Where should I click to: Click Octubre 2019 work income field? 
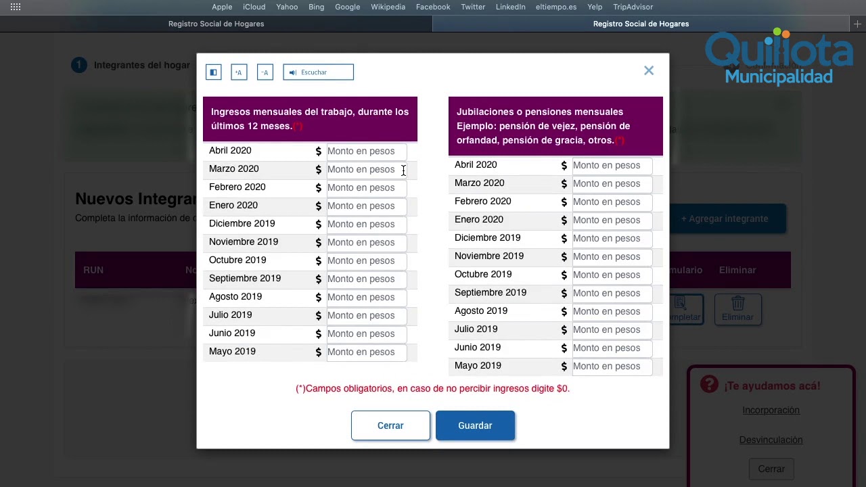click(366, 260)
